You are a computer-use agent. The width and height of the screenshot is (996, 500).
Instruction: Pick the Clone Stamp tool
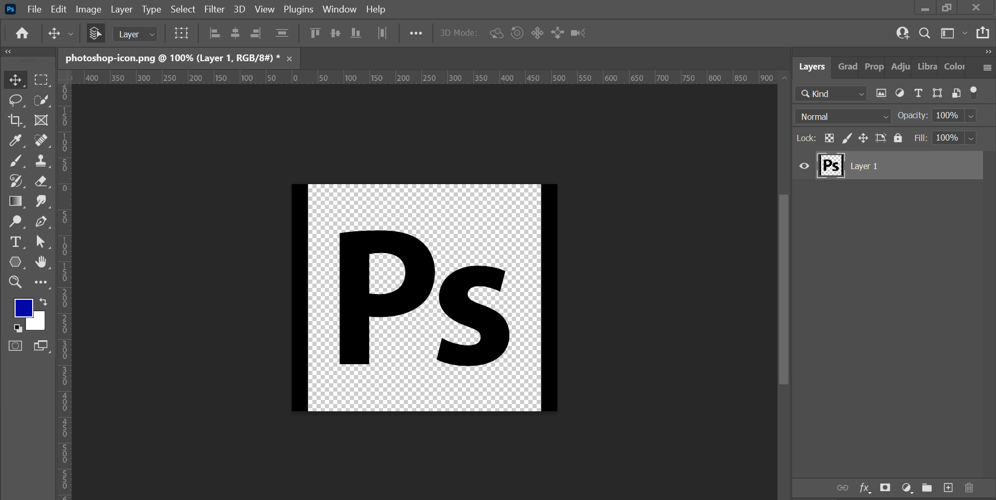pos(41,161)
